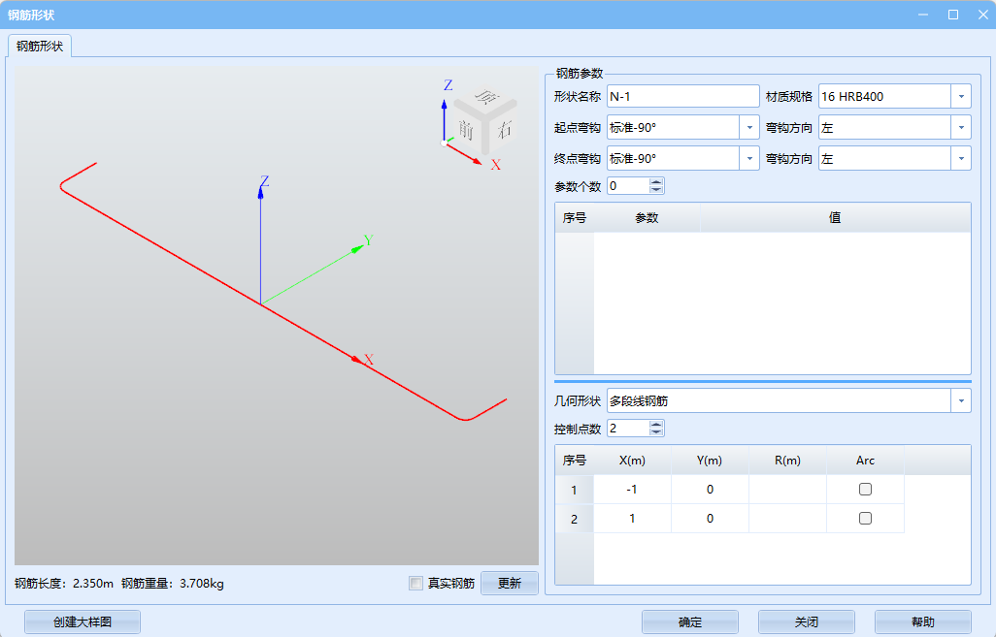This screenshot has width=996, height=637.
Task: Open the 材质规格 dropdown
Action: (x=960, y=97)
